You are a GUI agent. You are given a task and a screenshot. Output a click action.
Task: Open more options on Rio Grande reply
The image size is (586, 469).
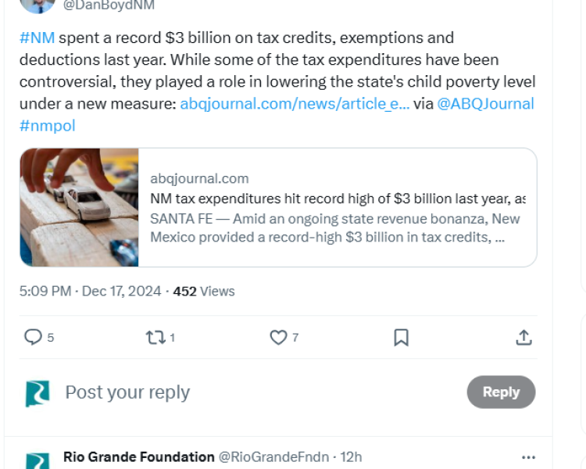(x=528, y=457)
